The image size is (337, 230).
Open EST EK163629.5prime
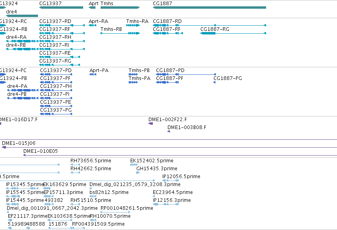tap(47, 188)
